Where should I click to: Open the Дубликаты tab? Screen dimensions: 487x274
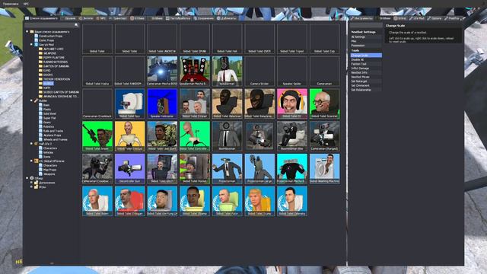pos(227,18)
